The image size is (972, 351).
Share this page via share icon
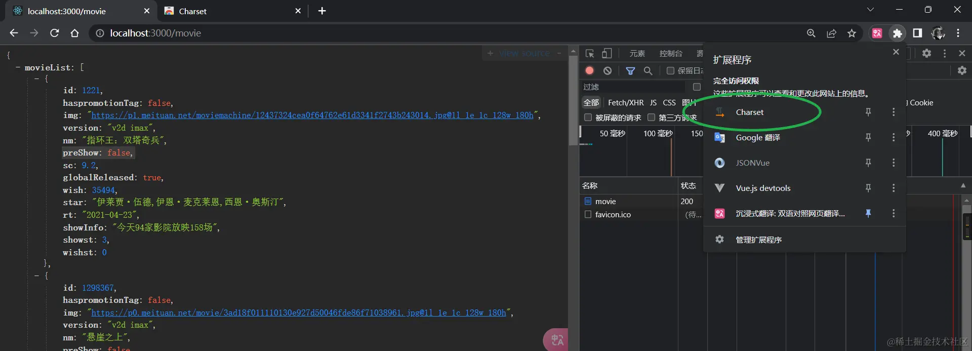831,33
